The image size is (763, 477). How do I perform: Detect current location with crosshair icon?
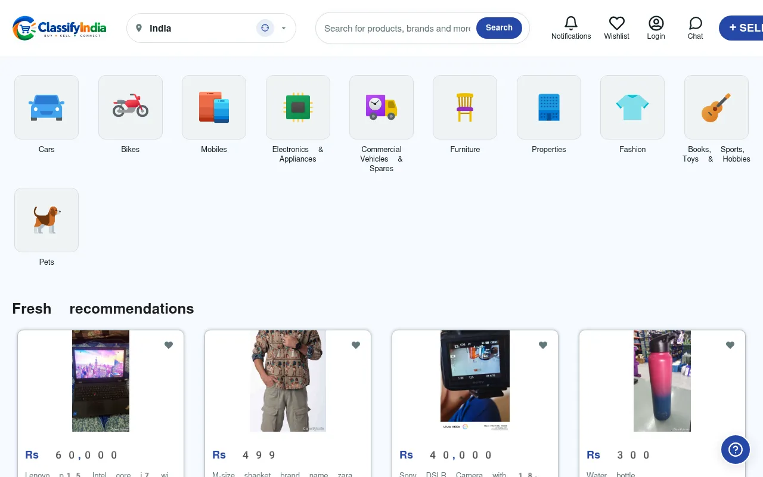[x=265, y=28]
